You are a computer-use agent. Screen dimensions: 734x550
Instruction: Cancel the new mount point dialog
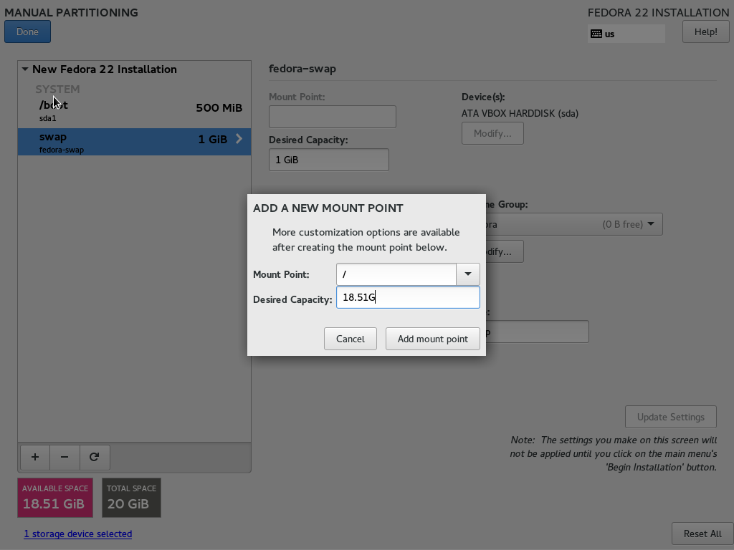point(350,339)
